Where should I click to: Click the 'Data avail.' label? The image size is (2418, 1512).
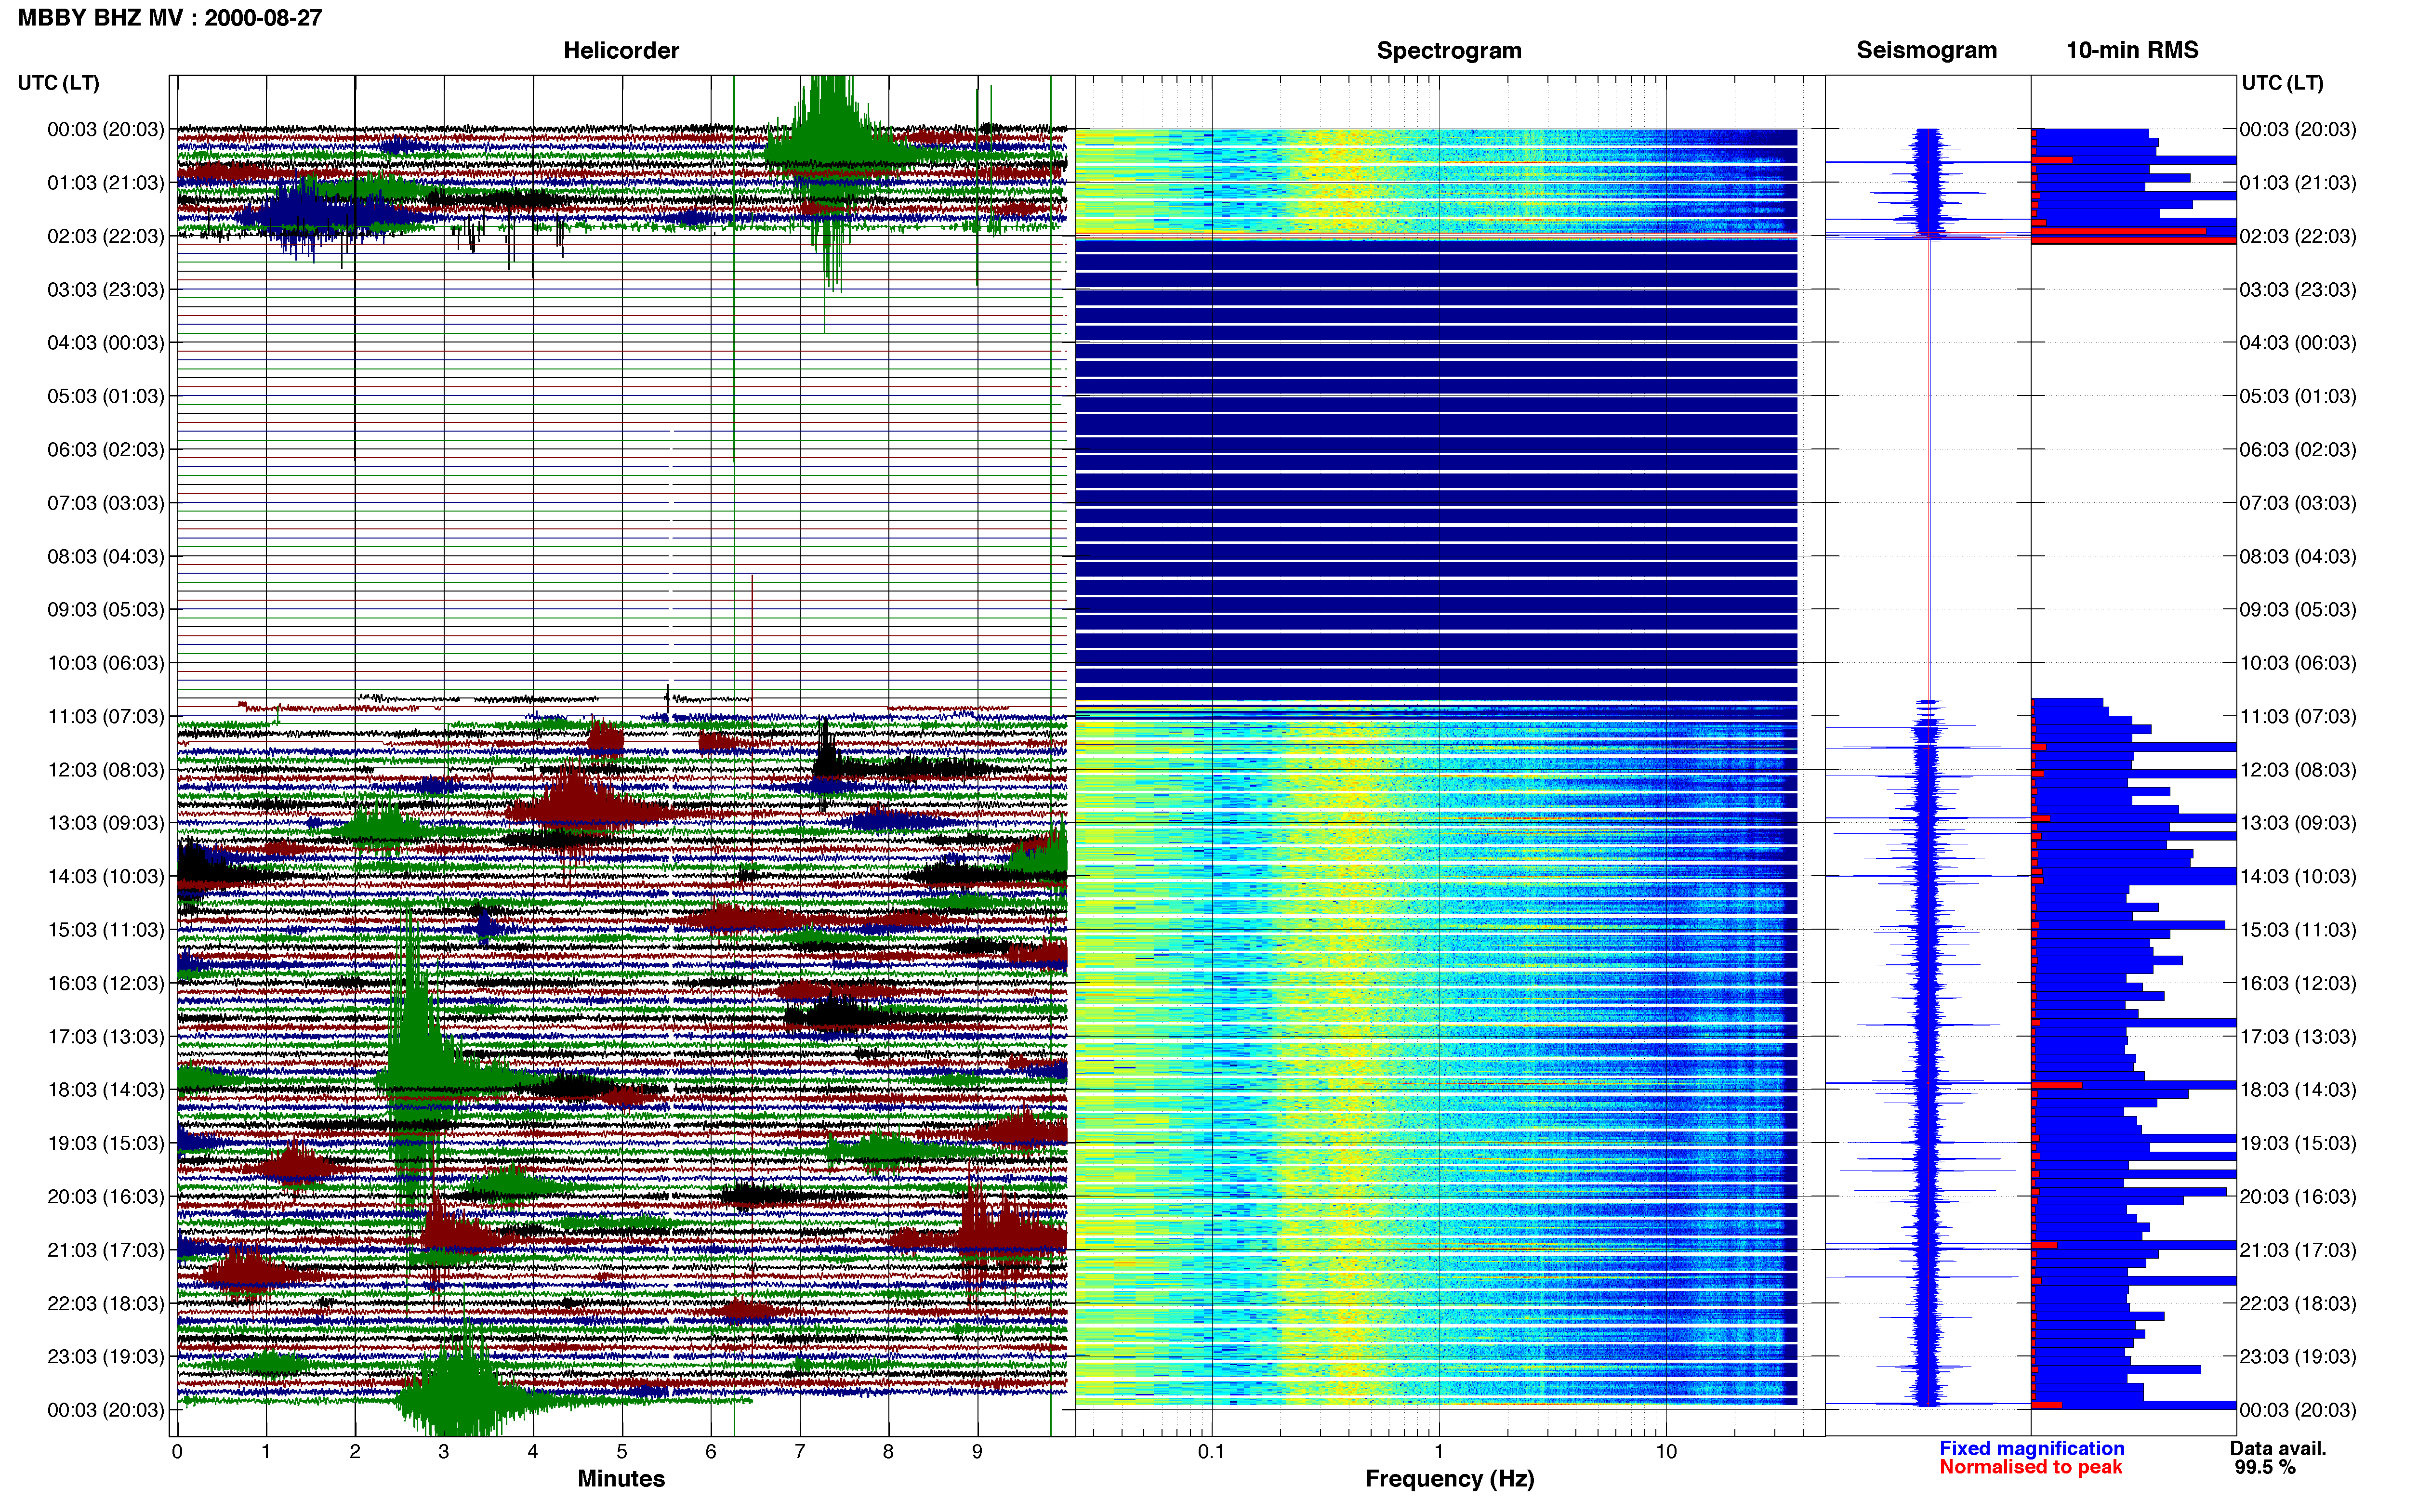[2278, 1448]
